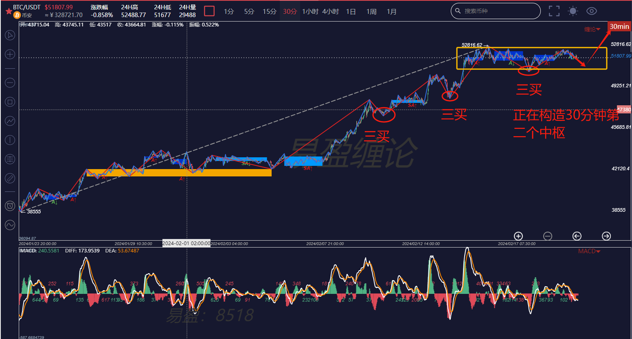Click the 低: 43517 readout
The width and height of the screenshot is (632, 339).
click(x=100, y=25)
